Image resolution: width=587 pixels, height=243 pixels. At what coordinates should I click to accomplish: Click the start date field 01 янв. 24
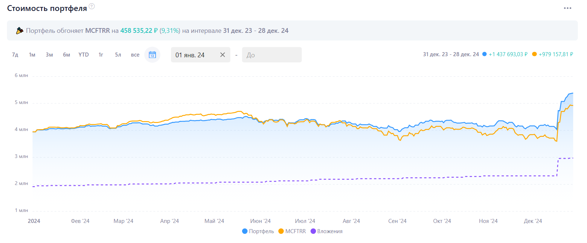(x=194, y=55)
